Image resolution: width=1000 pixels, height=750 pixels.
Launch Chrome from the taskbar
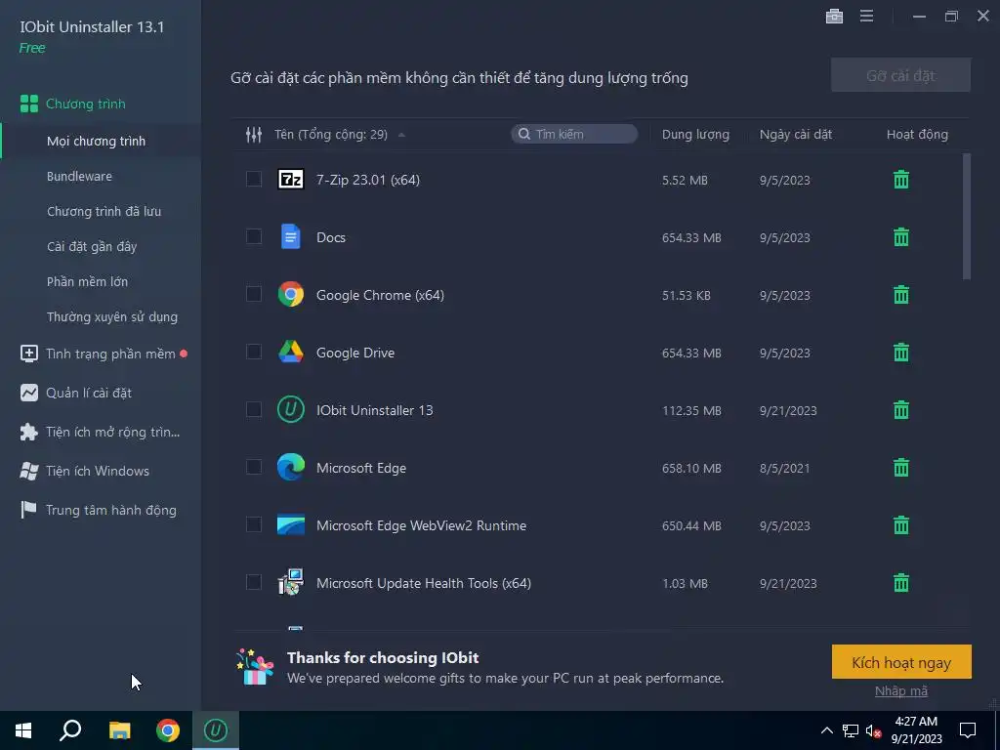[x=168, y=730]
